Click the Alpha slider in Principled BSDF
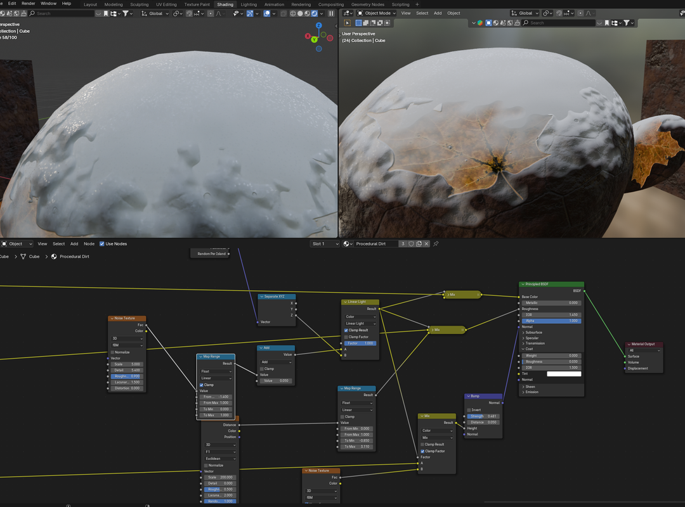 tap(551, 321)
